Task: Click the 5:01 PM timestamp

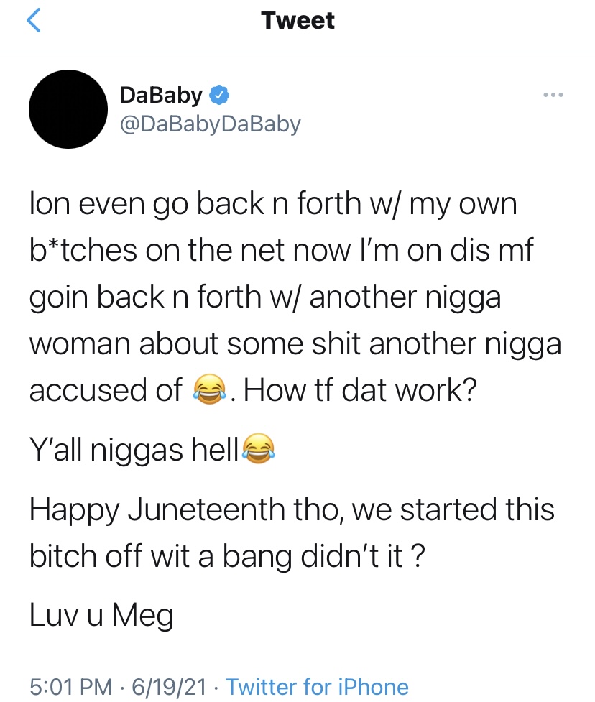Action: click(x=71, y=687)
